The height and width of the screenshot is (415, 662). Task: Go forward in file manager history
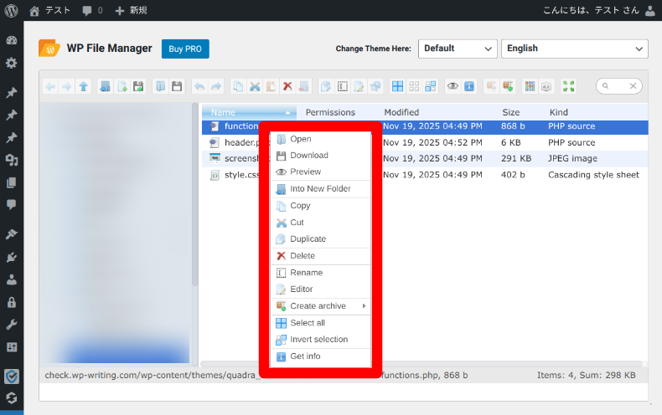(67, 87)
